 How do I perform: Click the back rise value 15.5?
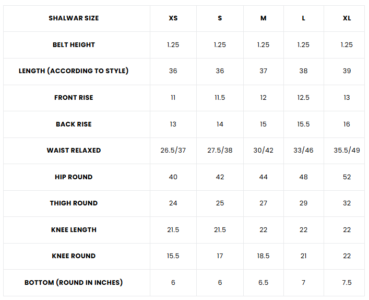click(x=303, y=124)
